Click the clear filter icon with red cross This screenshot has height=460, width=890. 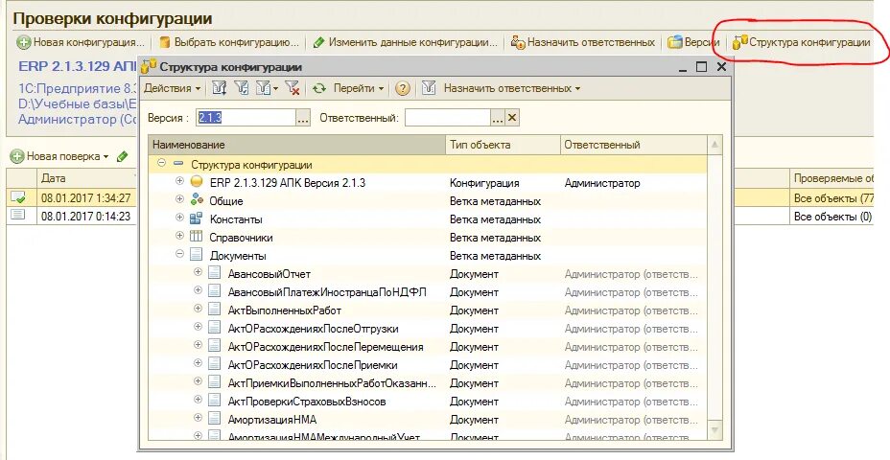pyautogui.click(x=292, y=88)
